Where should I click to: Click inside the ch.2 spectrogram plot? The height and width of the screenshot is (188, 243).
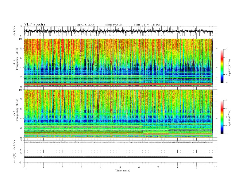pyautogui.click(x=118, y=114)
